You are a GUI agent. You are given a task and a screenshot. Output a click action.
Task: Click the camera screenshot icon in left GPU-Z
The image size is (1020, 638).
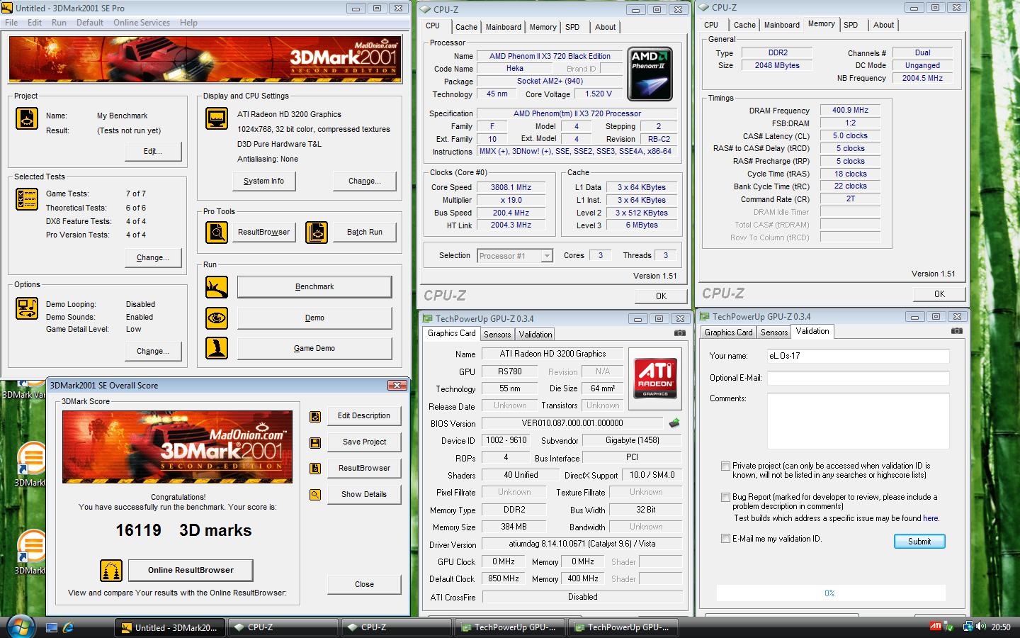point(680,332)
